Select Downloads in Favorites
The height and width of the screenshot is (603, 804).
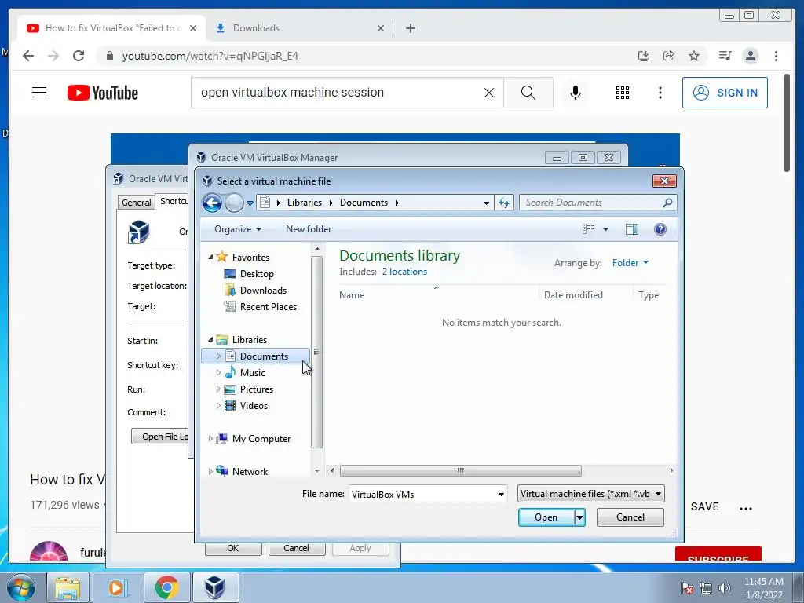point(262,291)
